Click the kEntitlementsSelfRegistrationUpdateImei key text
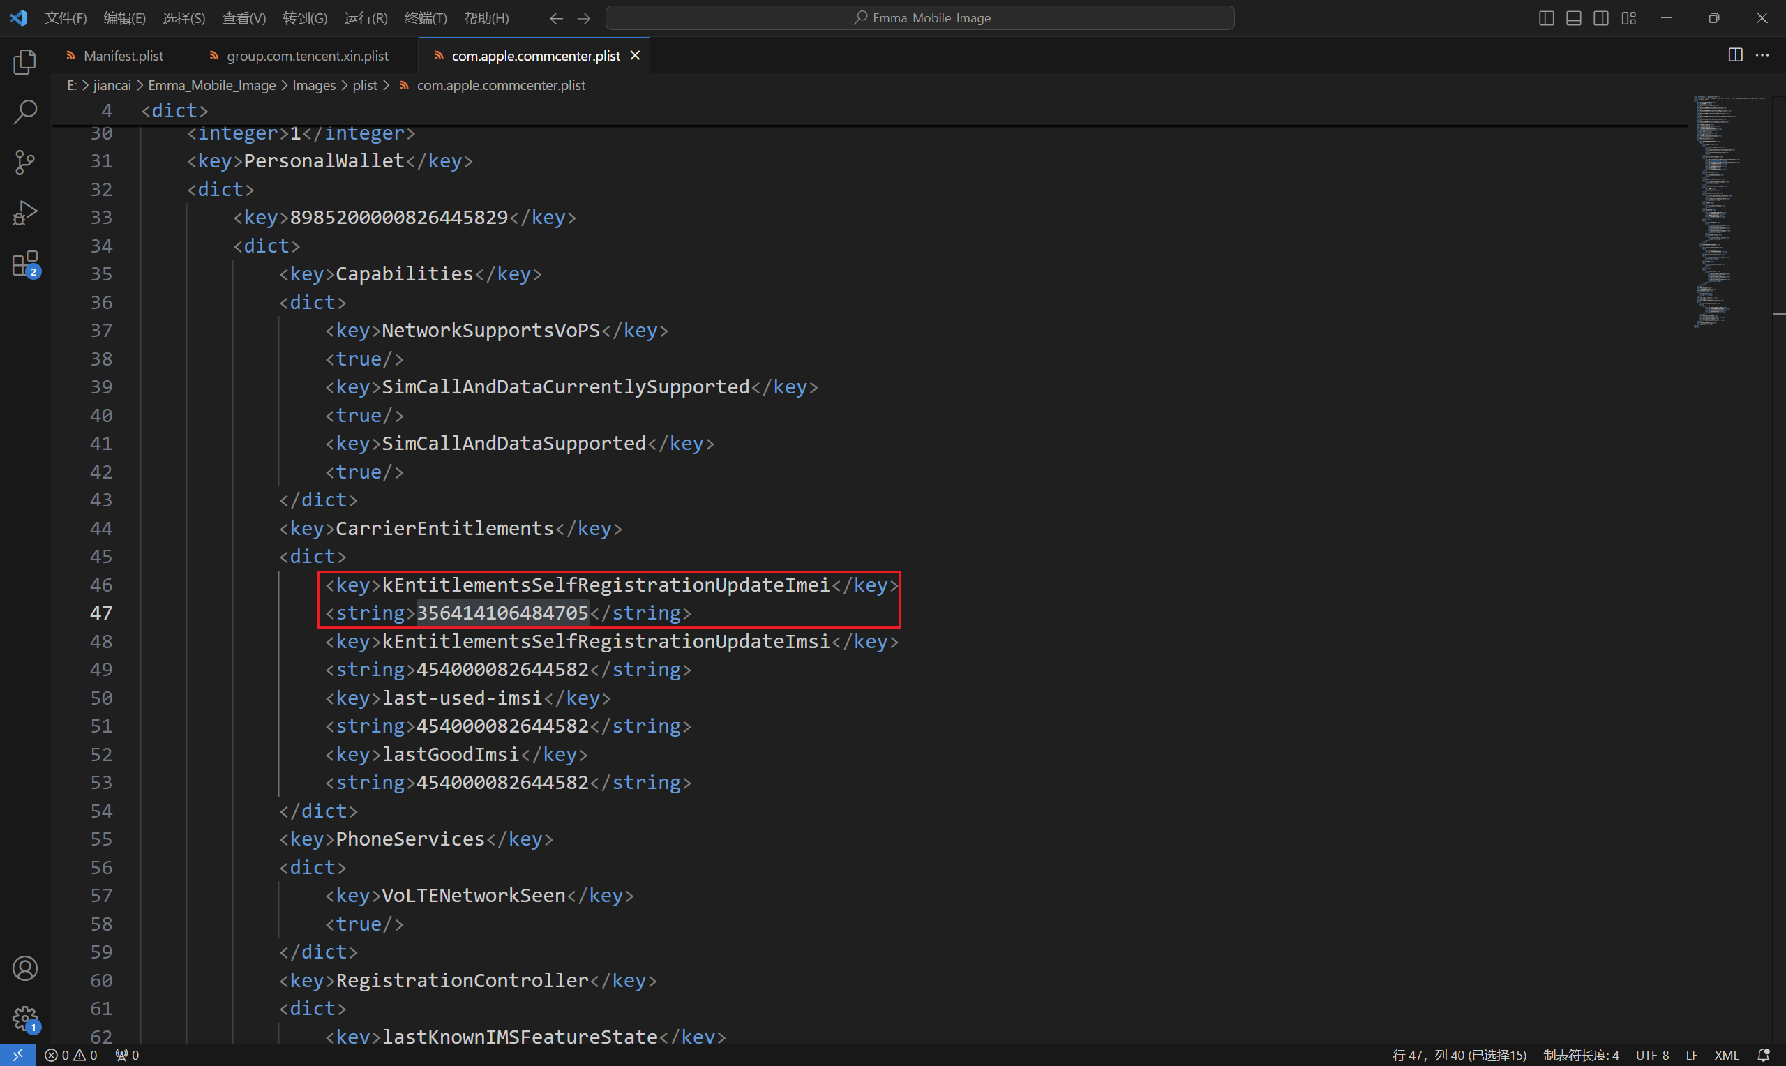The width and height of the screenshot is (1786, 1066). point(606,585)
